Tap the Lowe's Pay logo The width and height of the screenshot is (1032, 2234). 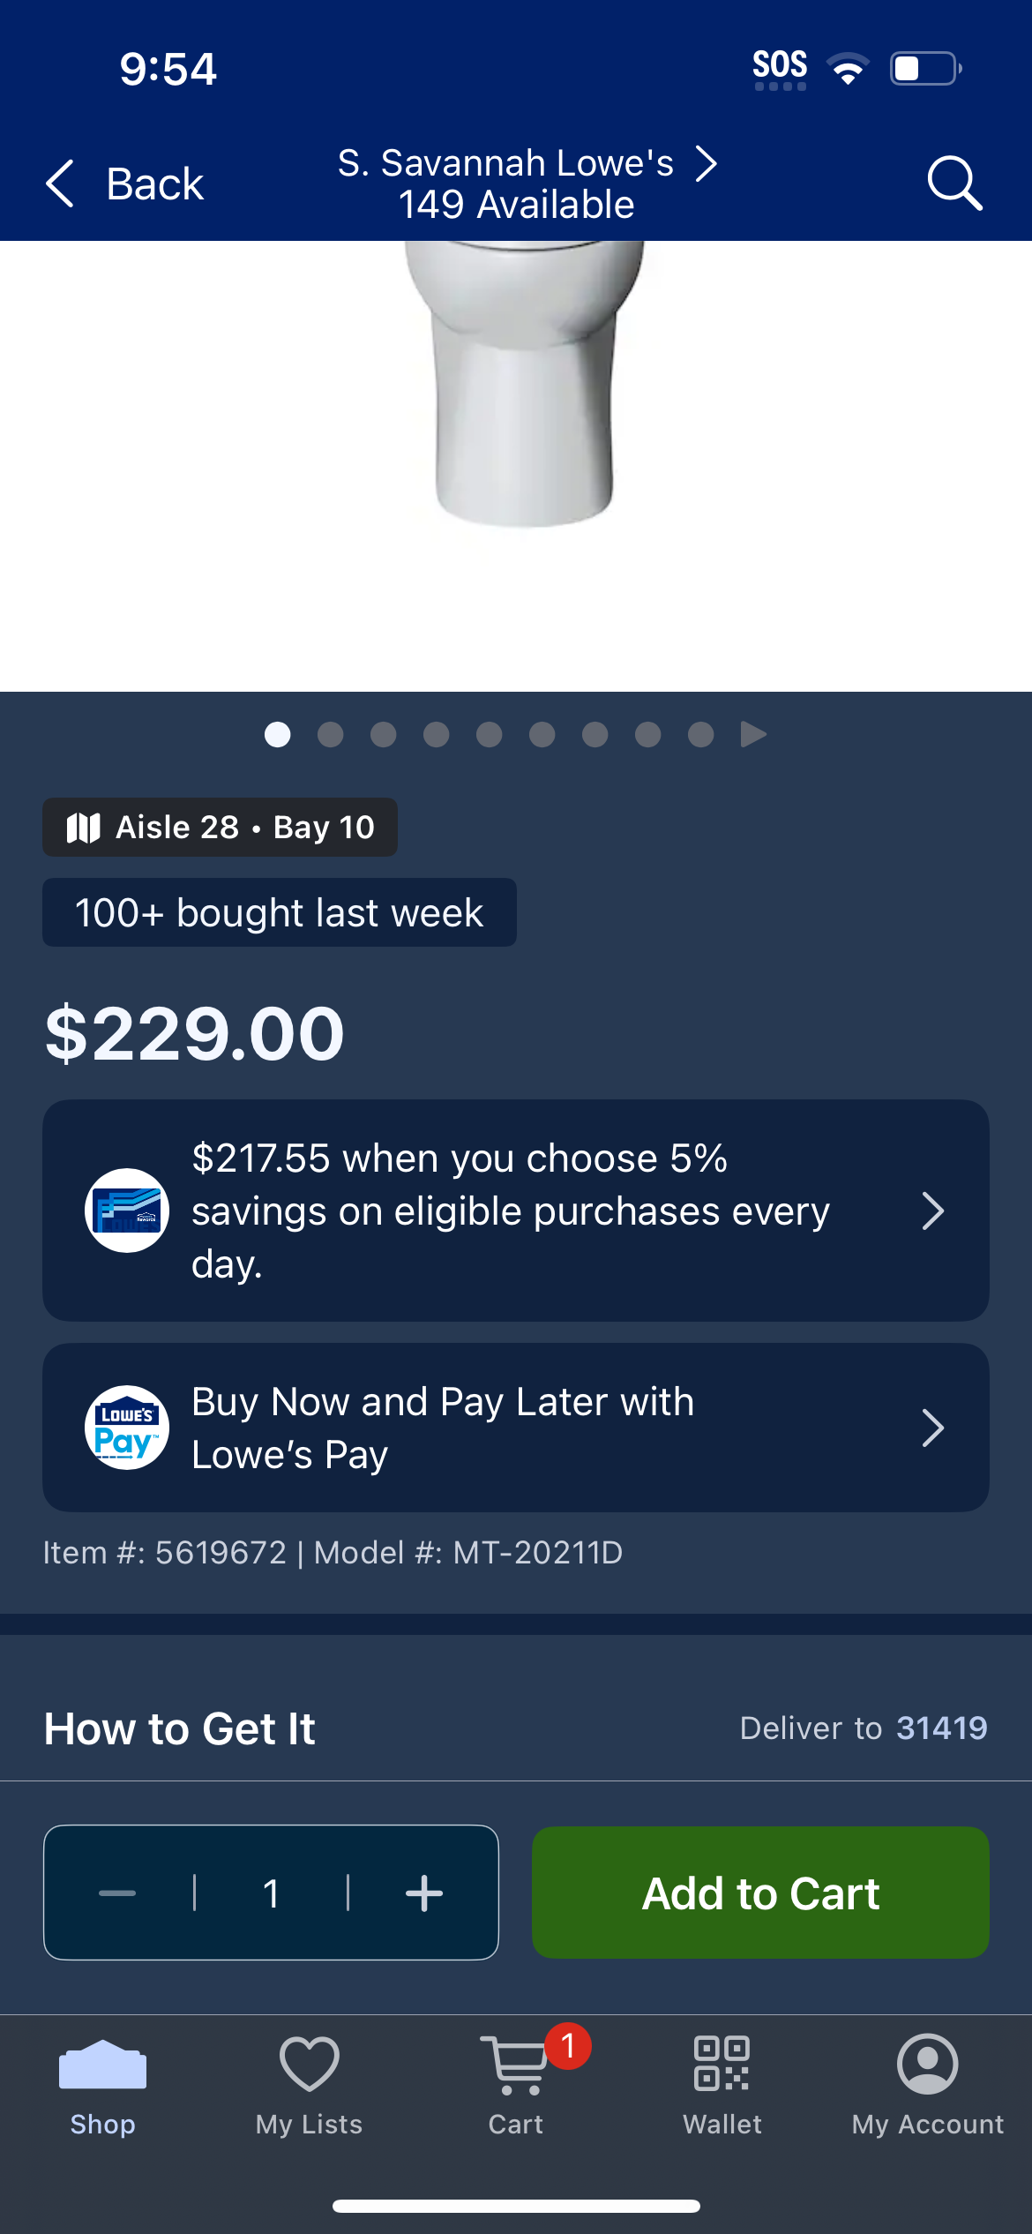pyautogui.click(x=127, y=1428)
